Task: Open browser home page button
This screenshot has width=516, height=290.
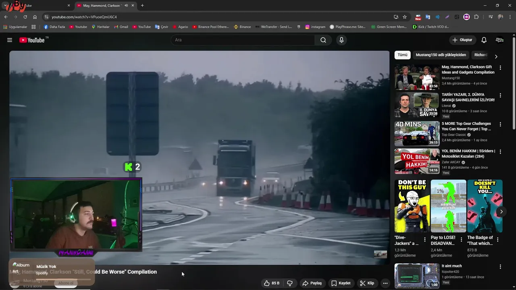Action: (x=35, y=17)
